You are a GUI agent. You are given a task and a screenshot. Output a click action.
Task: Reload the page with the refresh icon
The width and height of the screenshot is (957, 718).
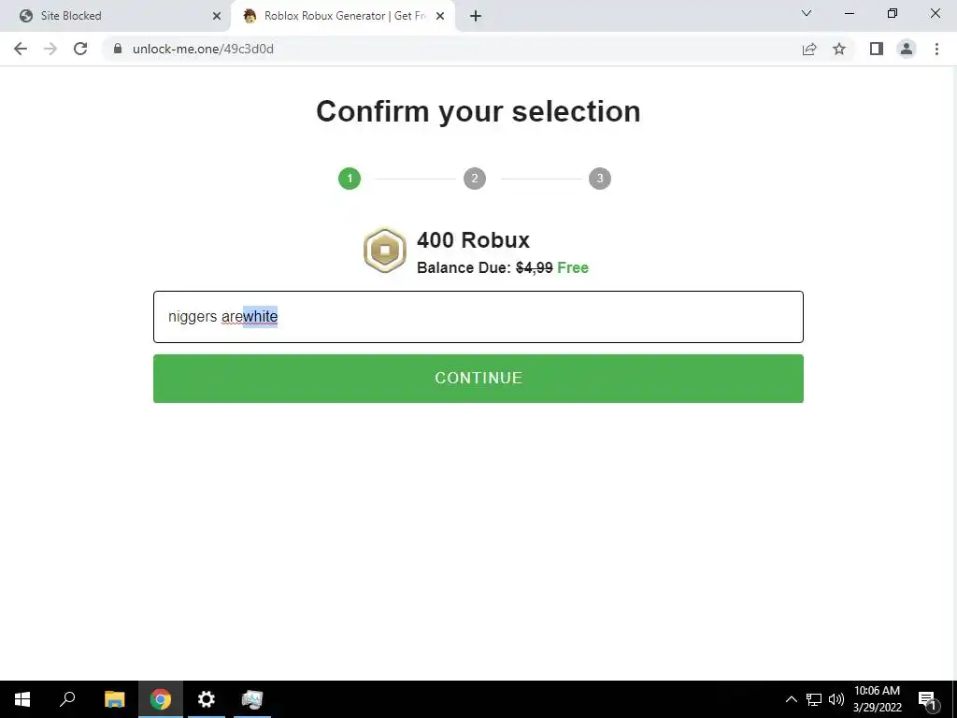[80, 49]
